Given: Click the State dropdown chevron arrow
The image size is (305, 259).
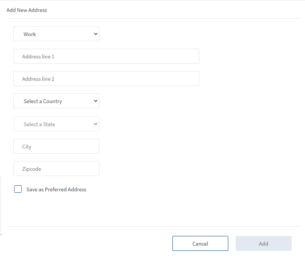Looking at the screenshot, I should [95, 124].
